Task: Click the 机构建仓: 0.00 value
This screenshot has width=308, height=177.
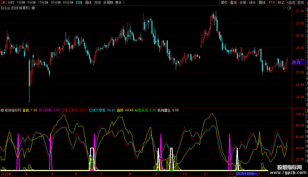Action: coord(168,111)
